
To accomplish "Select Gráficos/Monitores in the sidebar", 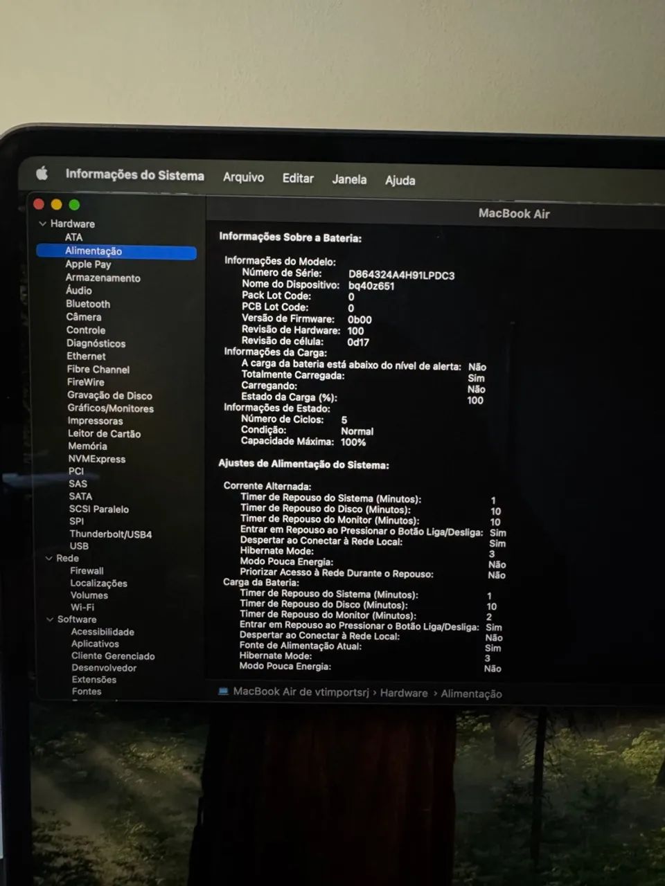I will click(111, 408).
